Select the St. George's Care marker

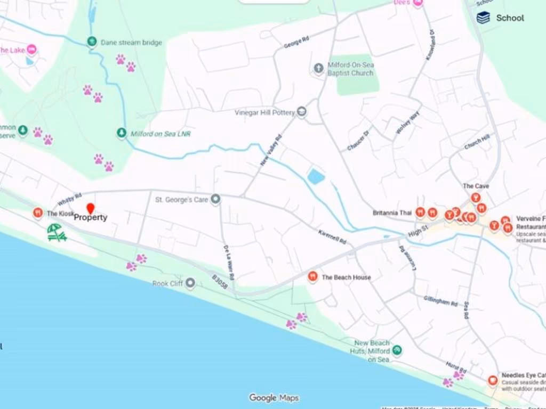tap(216, 199)
